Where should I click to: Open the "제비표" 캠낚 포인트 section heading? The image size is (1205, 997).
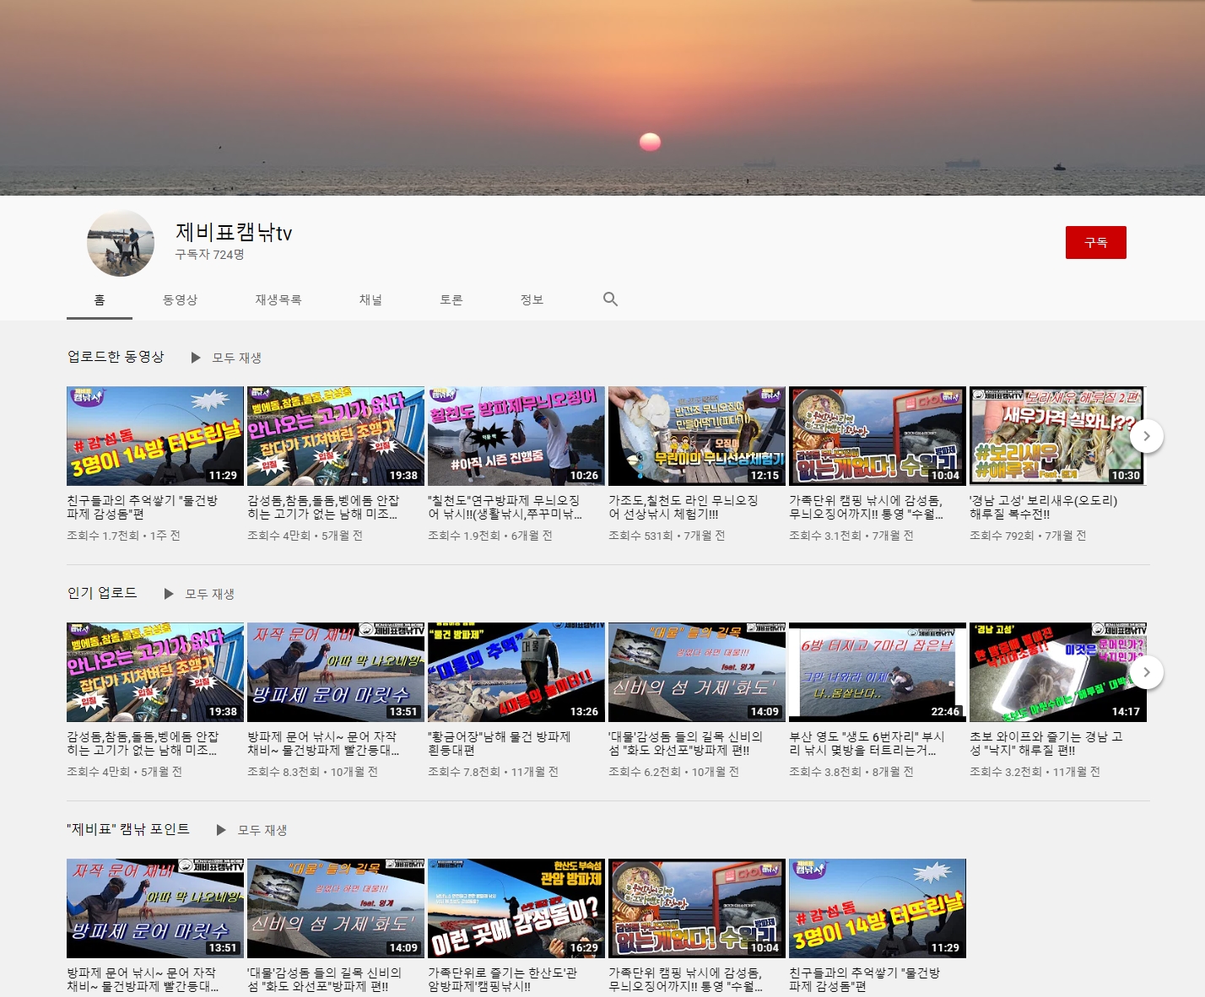coord(128,829)
